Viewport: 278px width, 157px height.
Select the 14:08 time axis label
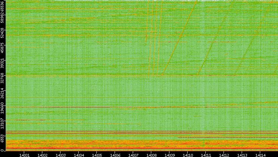coord(151,155)
